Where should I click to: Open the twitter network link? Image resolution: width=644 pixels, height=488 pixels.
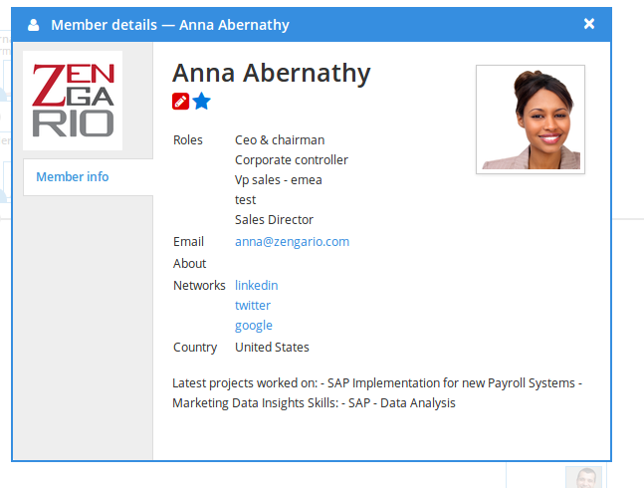click(x=253, y=305)
